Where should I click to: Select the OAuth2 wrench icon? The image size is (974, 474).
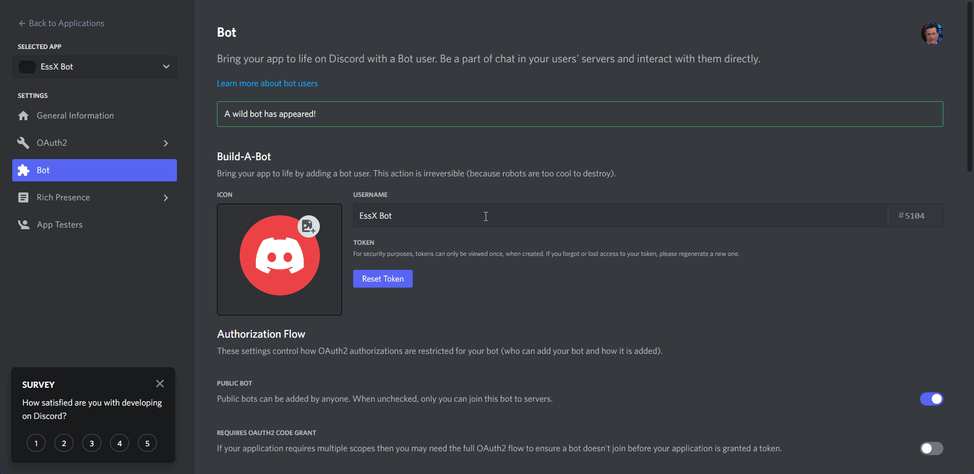[23, 142]
